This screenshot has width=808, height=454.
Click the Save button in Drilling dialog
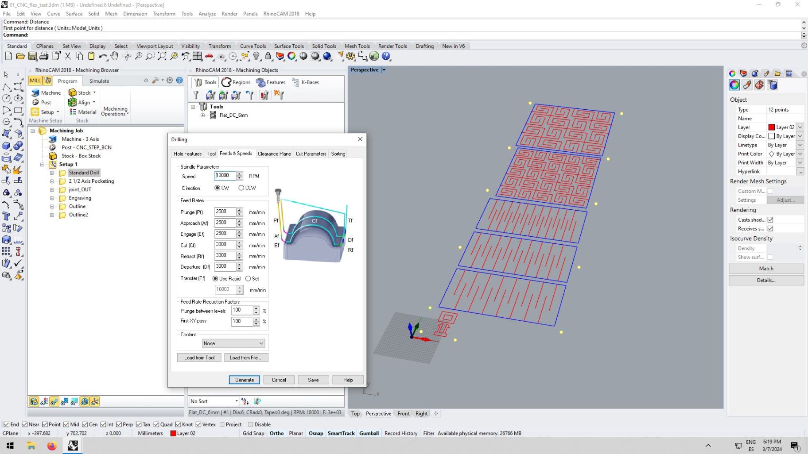[313, 380]
